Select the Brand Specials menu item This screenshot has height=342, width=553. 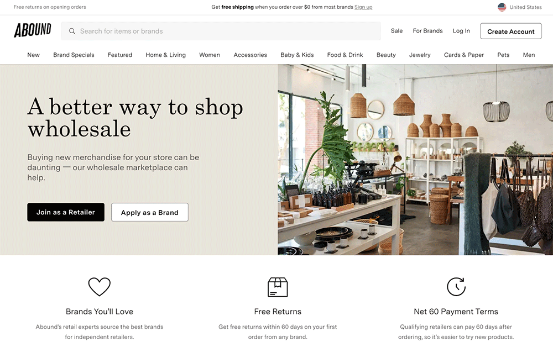point(74,55)
